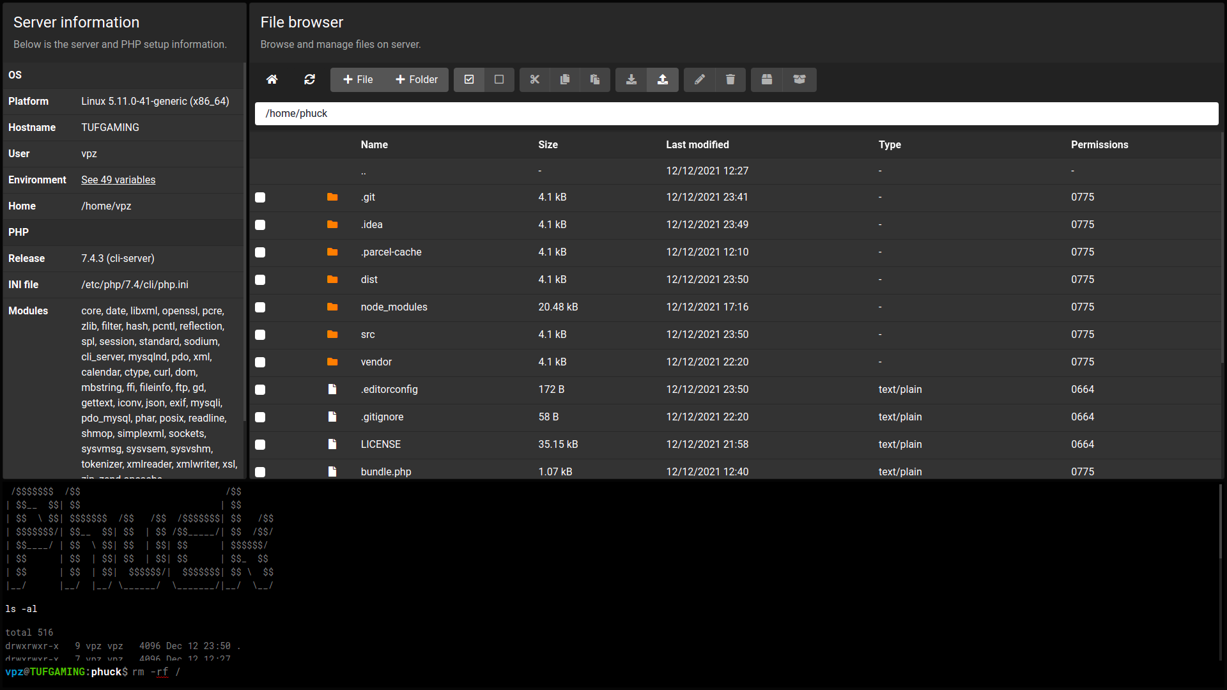
Task: Click the rename pencil icon
Action: tap(700, 79)
